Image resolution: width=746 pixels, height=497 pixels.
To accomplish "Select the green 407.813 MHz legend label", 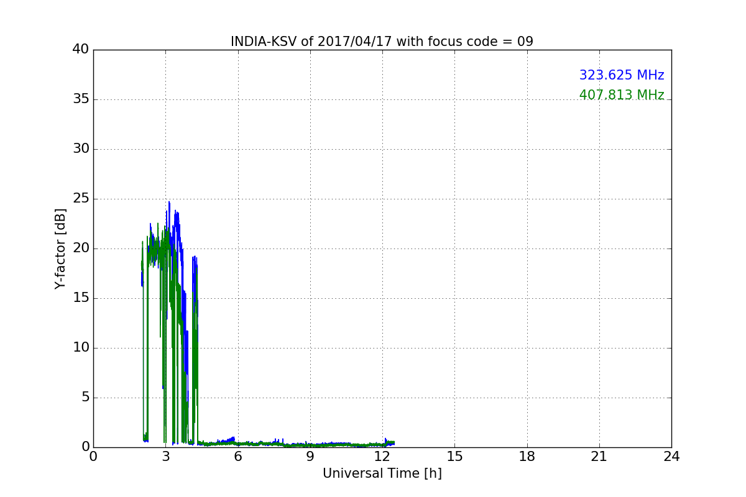I will coord(622,95).
